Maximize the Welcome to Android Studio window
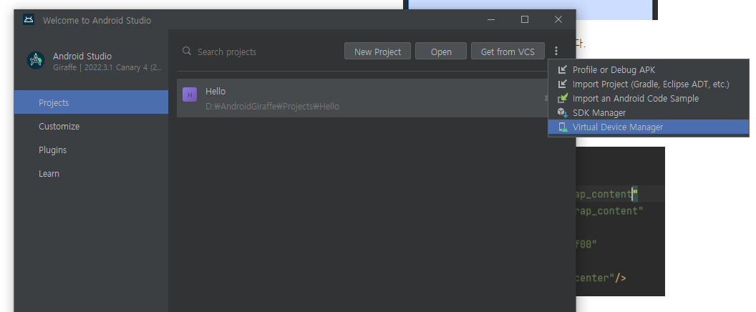This screenshot has height=312, width=756. tap(525, 20)
